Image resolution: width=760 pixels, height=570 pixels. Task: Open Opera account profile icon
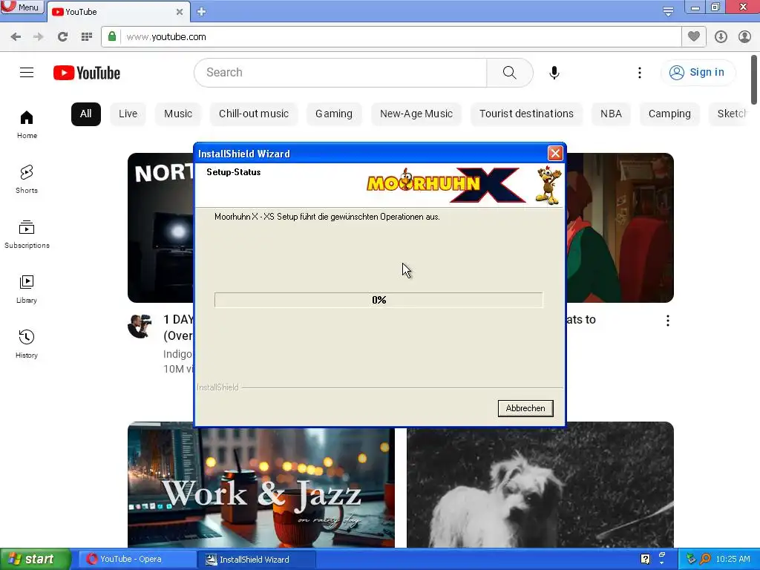pos(744,36)
